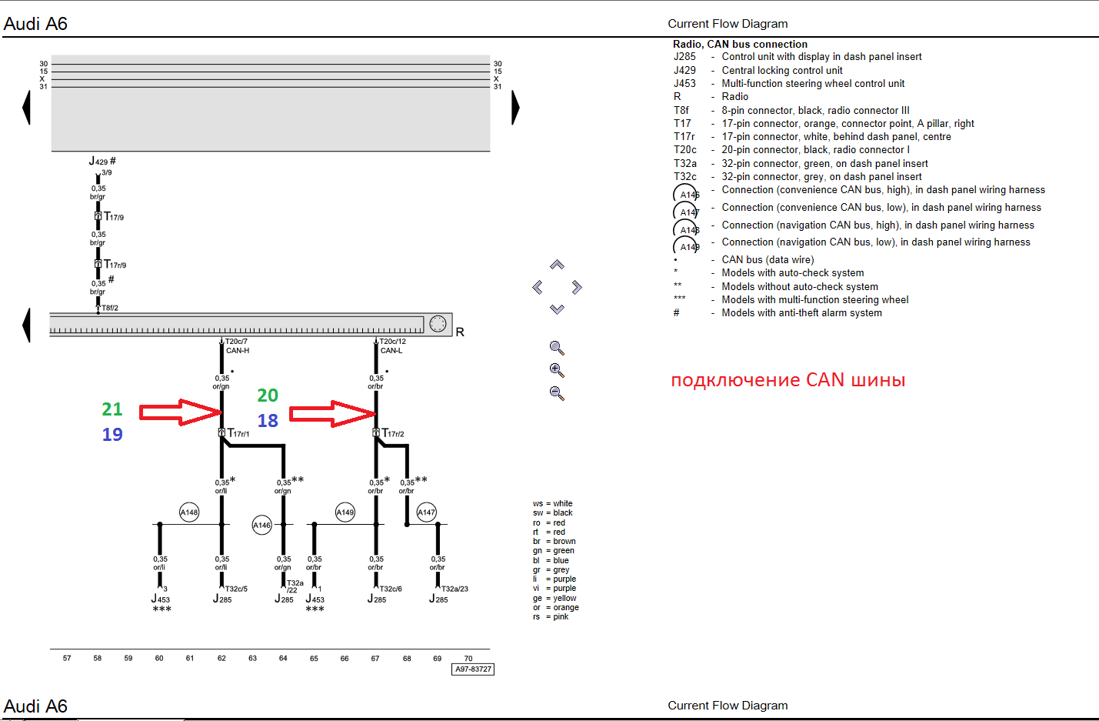Click the black left triangle beside power rails
The height and width of the screenshot is (721, 1099).
[x=26, y=107]
